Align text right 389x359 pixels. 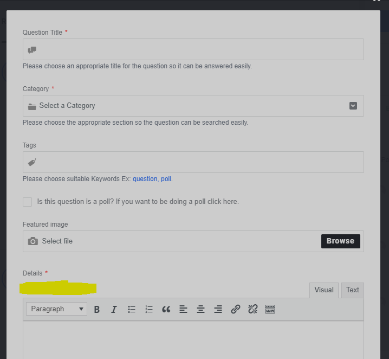tap(218, 309)
